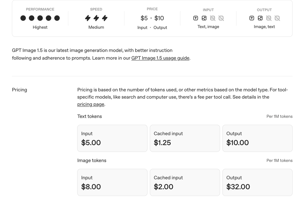
Task: Select the image Cached input $2.00 card
Action: tap(185, 182)
